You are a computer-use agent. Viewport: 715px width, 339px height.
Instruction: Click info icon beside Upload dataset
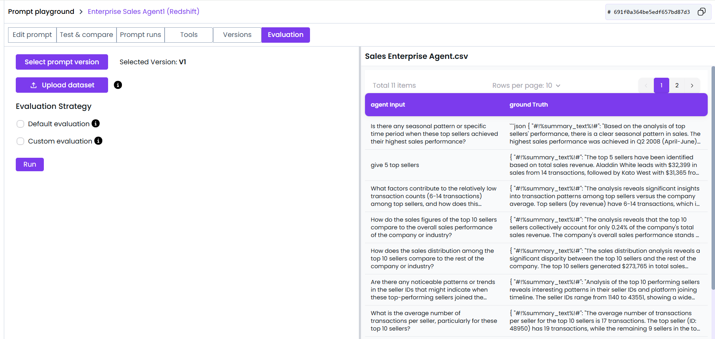(118, 85)
